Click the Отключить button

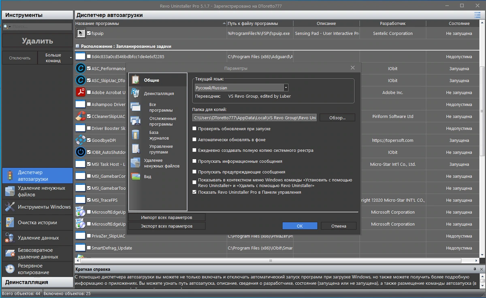(x=20, y=58)
